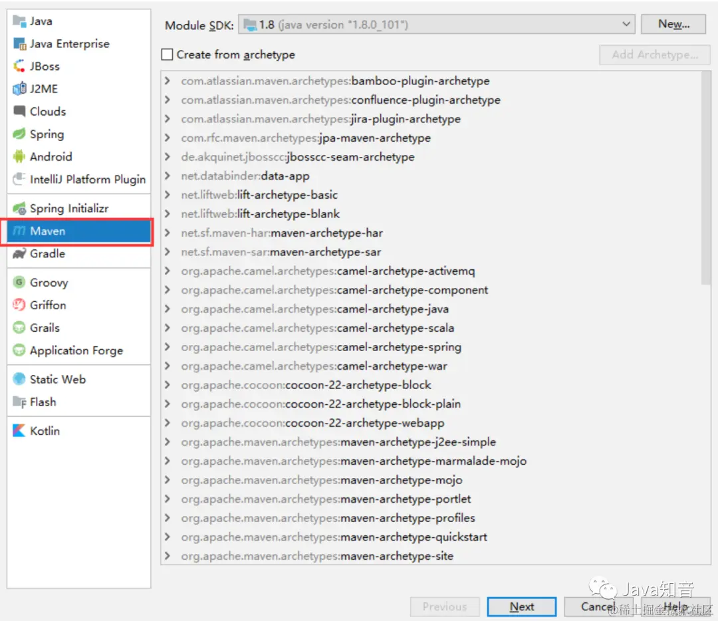The height and width of the screenshot is (621, 718).
Task: Click the Help button
Action: click(x=675, y=607)
